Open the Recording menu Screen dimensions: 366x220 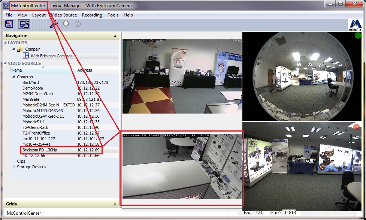click(x=92, y=15)
